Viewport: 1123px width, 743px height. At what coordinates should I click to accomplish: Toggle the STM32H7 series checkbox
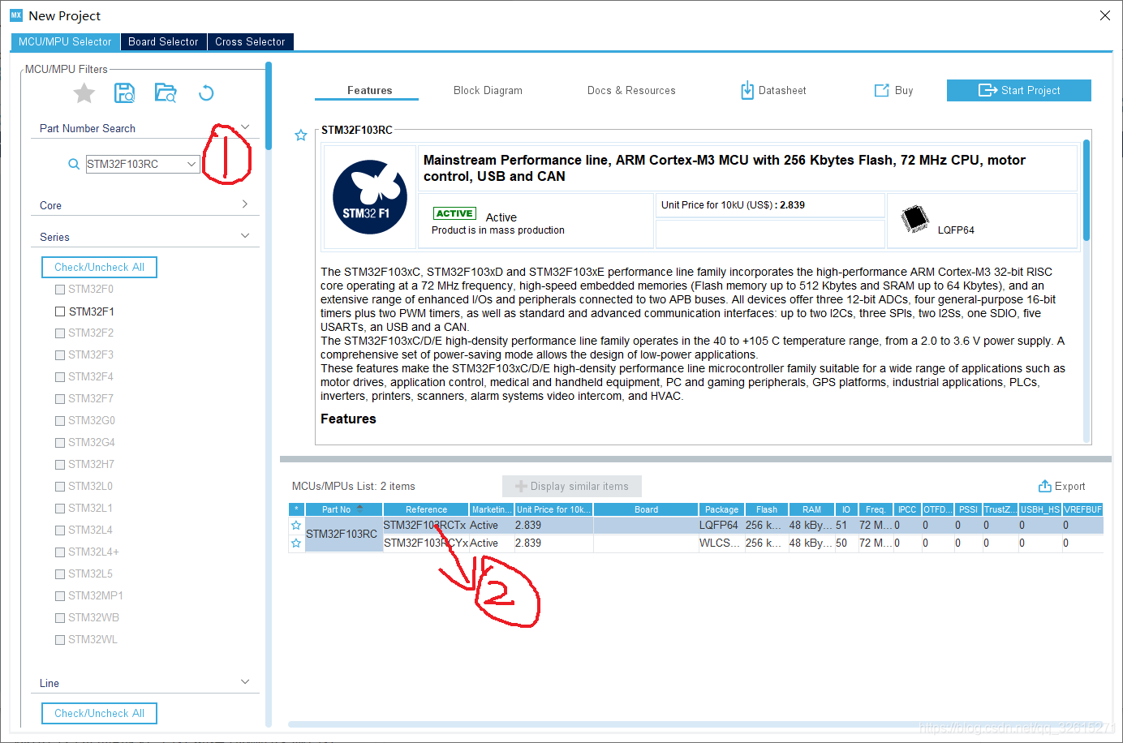pyautogui.click(x=60, y=465)
